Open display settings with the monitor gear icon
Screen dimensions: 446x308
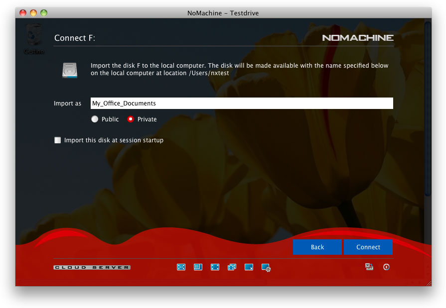click(x=266, y=268)
